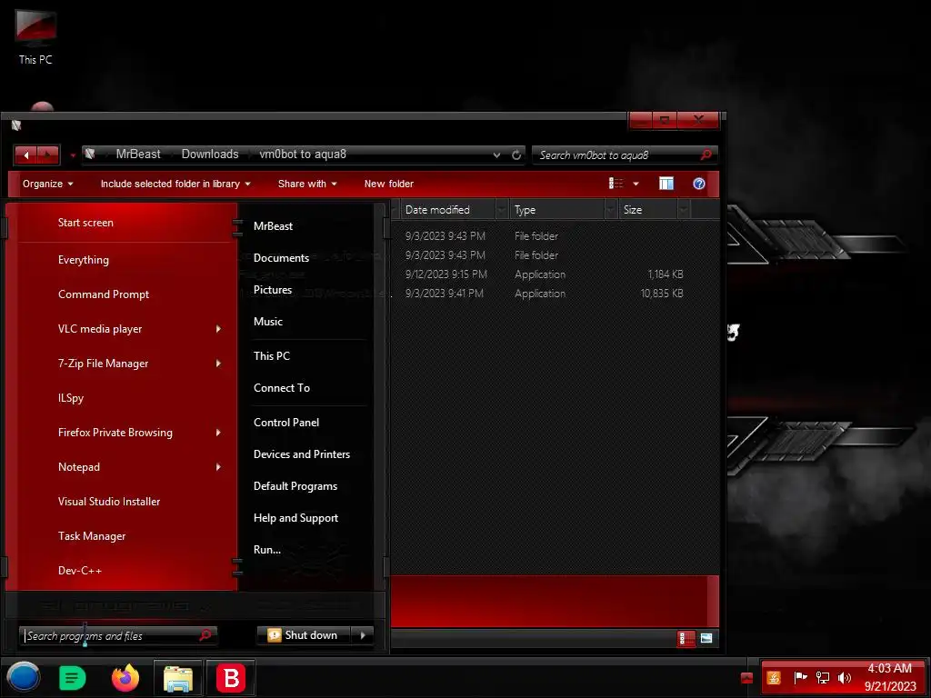
Task: Open volume speaker tray icon
Action: 844,677
